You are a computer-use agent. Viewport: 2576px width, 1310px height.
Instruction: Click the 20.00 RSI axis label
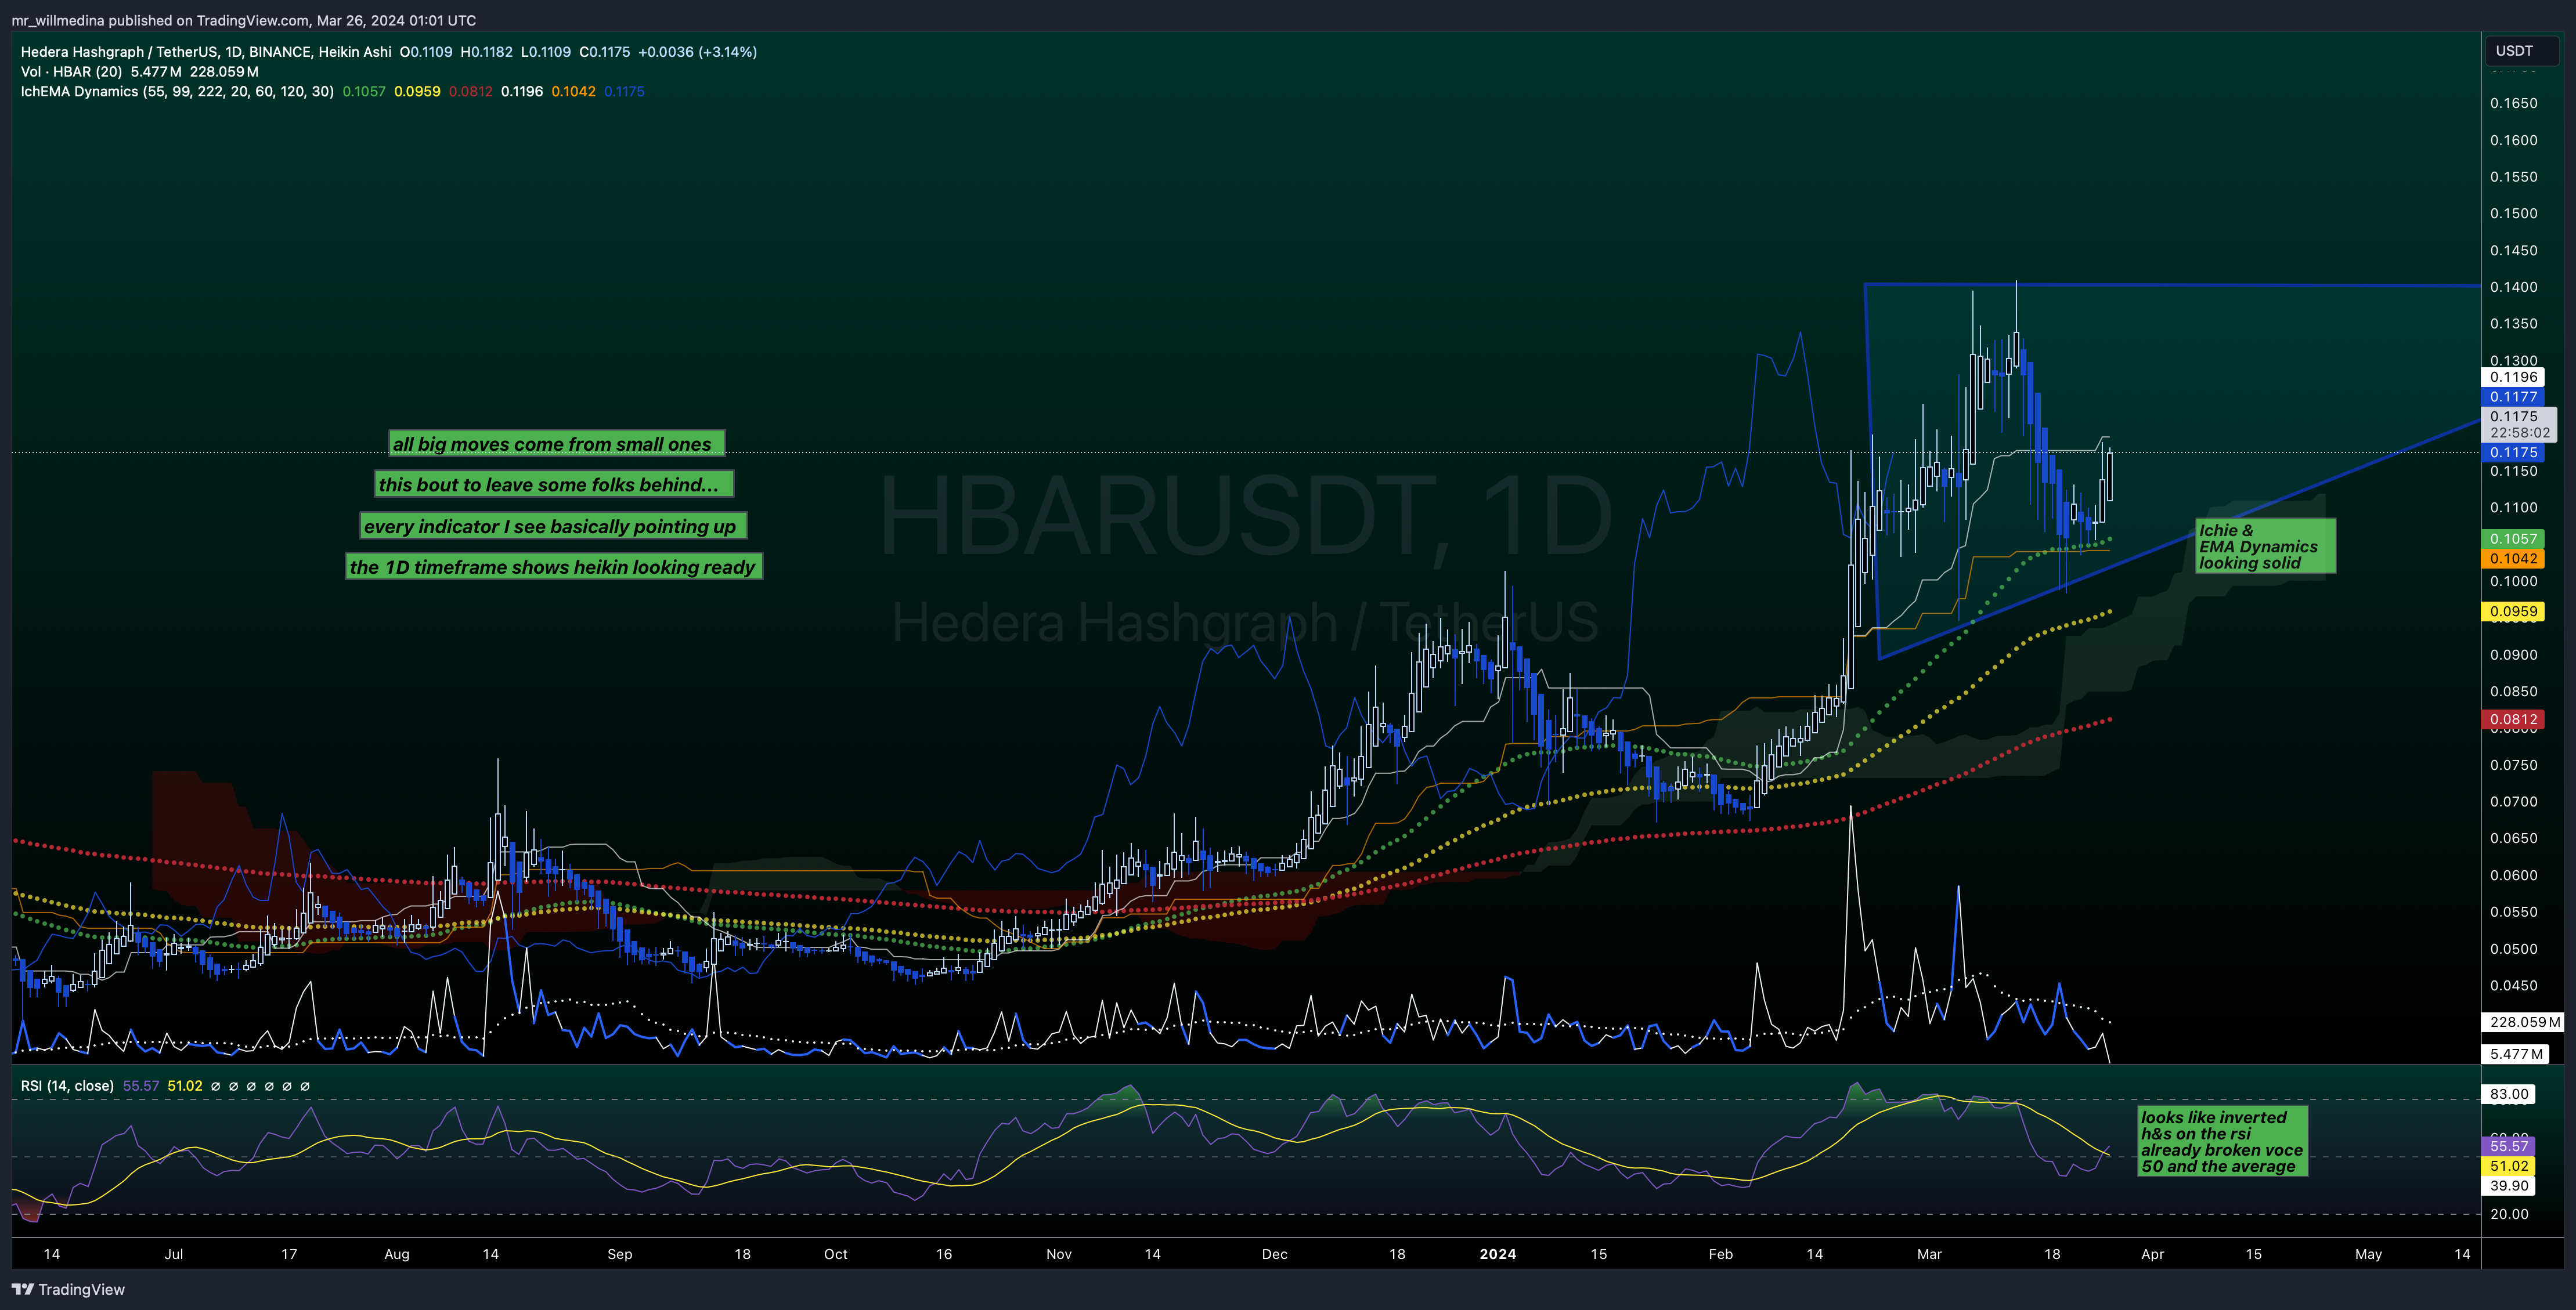coord(2509,1215)
